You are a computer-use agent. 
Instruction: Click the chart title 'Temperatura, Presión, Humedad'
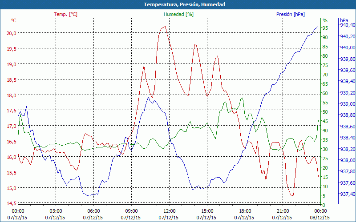click(184, 4)
